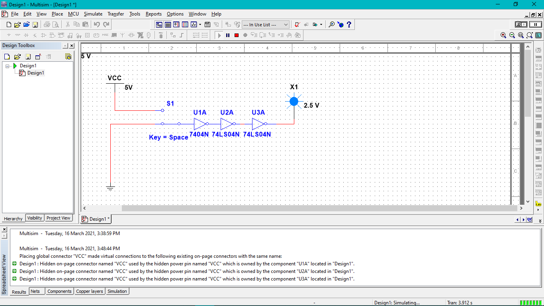
Task: Pause the running simulation
Action: coord(228,35)
